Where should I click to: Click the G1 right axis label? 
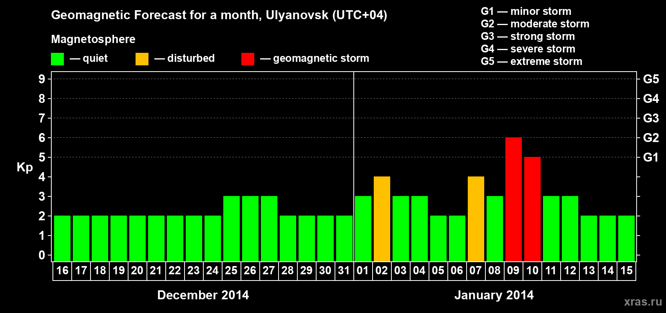(x=651, y=158)
